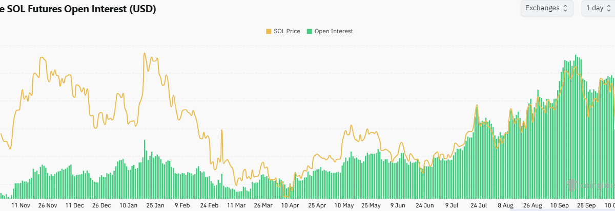Click the SOL Futures Open Interest title

pyautogui.click(x=77, y=9)
